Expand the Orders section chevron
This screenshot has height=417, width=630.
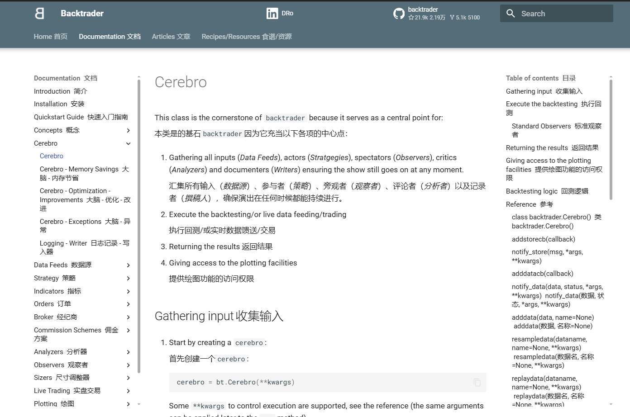pos(129,304)
